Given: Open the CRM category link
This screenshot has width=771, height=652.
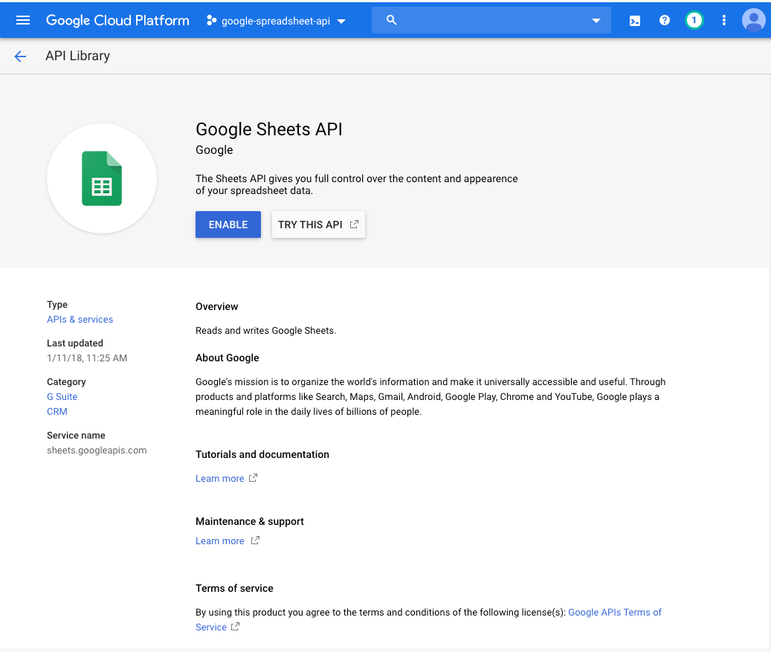Looking at the screenshot, I should tap(57, 412).
